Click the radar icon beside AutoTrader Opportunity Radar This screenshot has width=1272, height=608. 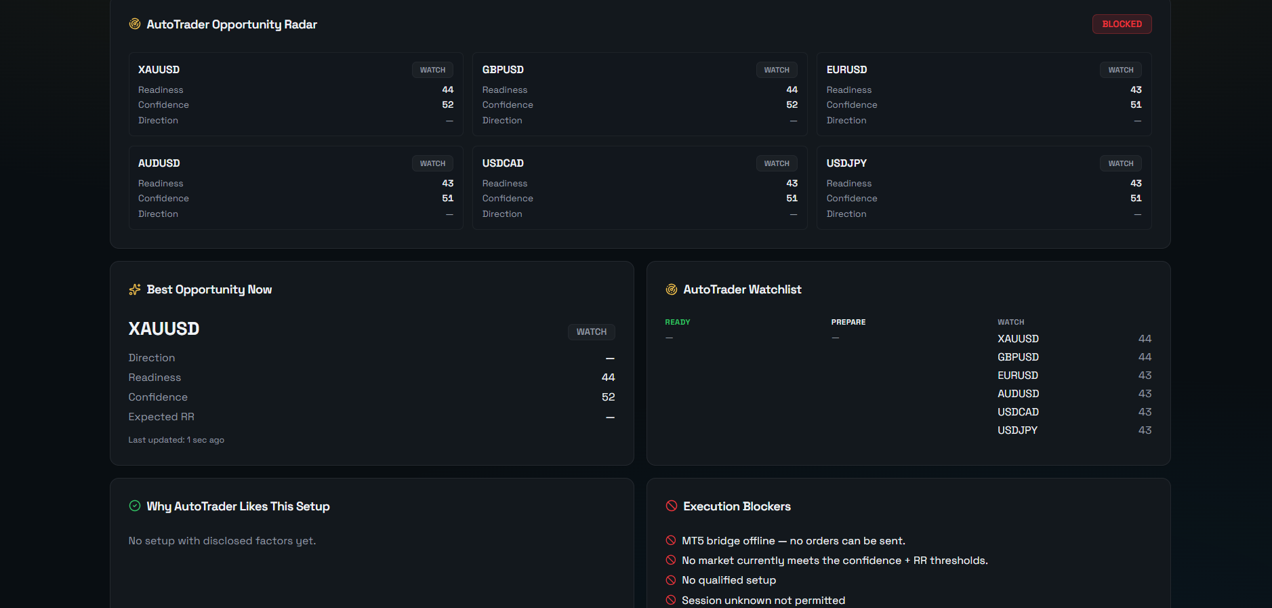point(135,24)
